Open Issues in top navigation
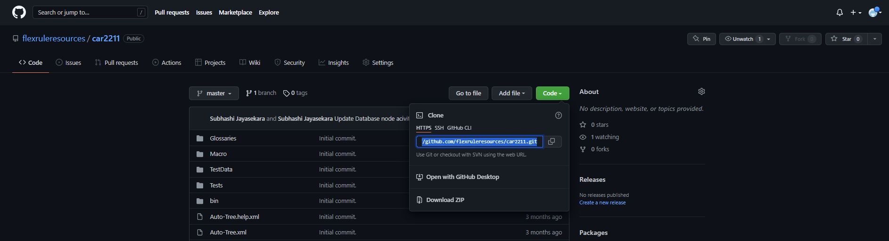Image resolution: width=889 pixels, height=241 pixels. click(204, 13)
